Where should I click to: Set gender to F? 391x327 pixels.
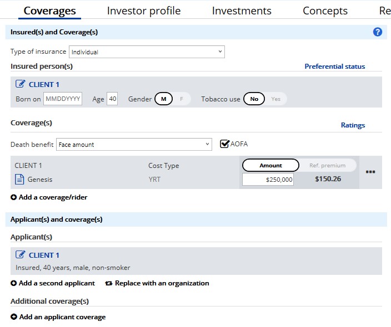point(181,99)
